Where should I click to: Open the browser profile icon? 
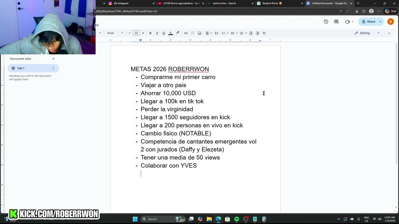click(x=371, y=11)
